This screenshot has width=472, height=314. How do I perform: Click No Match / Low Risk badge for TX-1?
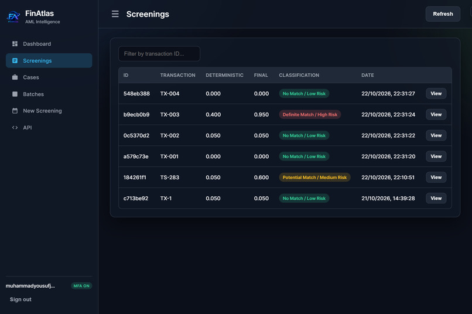click(304, 198)
